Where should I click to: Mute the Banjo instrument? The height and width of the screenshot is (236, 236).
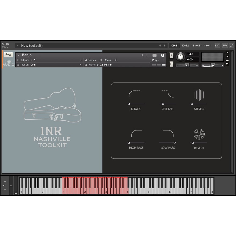[171, 64]
